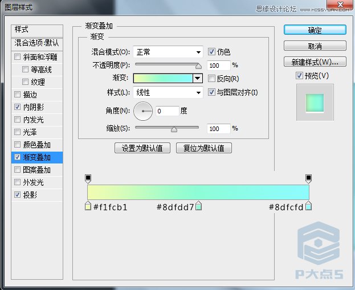
Task: Click 新建样式(W)... button
Action: tap(315, 62)
